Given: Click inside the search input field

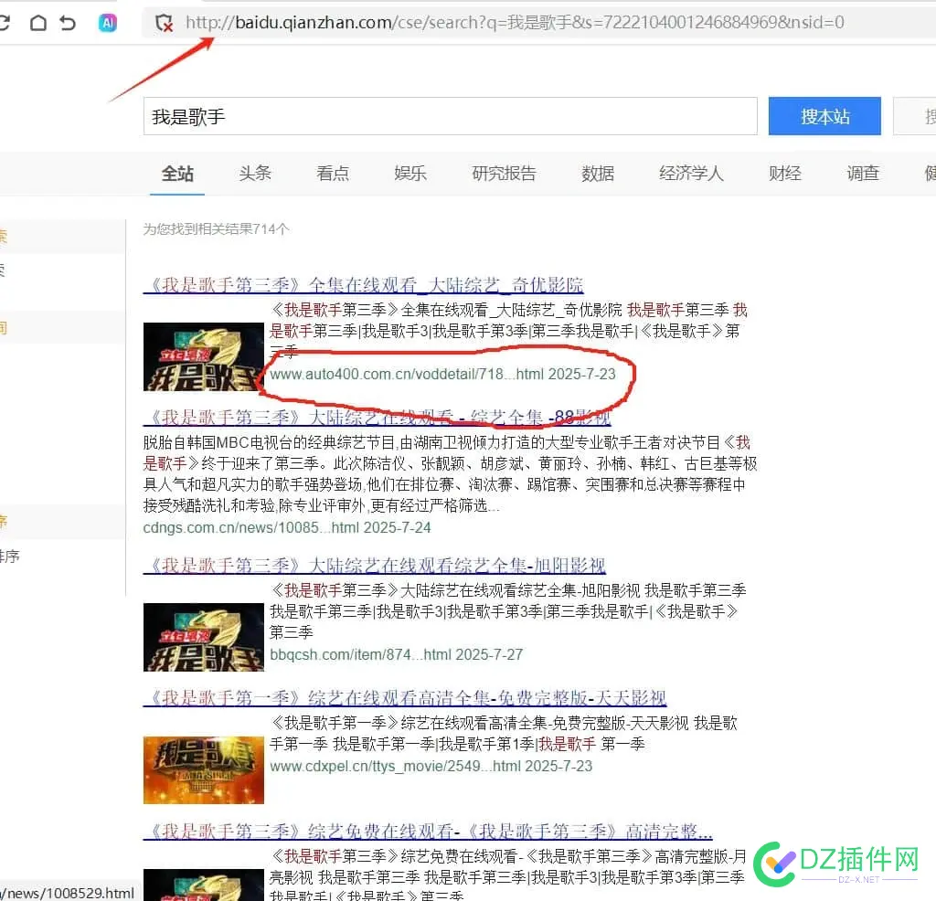Looking at the screenshot, I should click(x=448, y=116).
